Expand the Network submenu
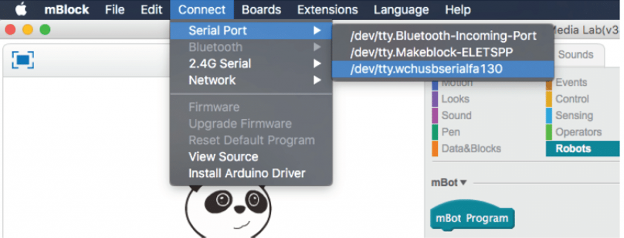The height and width of the screenshot is (238, 624). coord(251,80)
